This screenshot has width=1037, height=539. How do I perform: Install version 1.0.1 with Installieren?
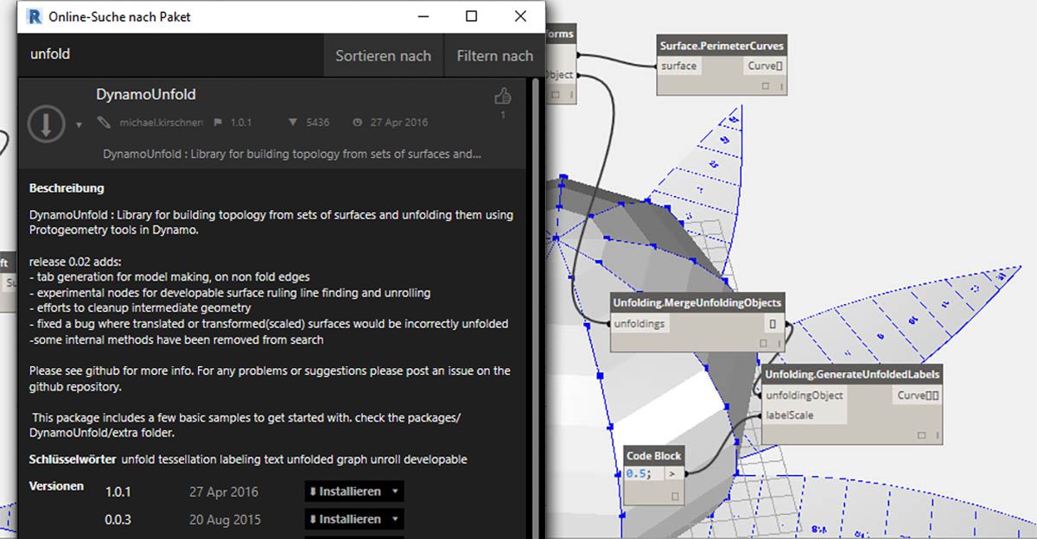[346, 491]
